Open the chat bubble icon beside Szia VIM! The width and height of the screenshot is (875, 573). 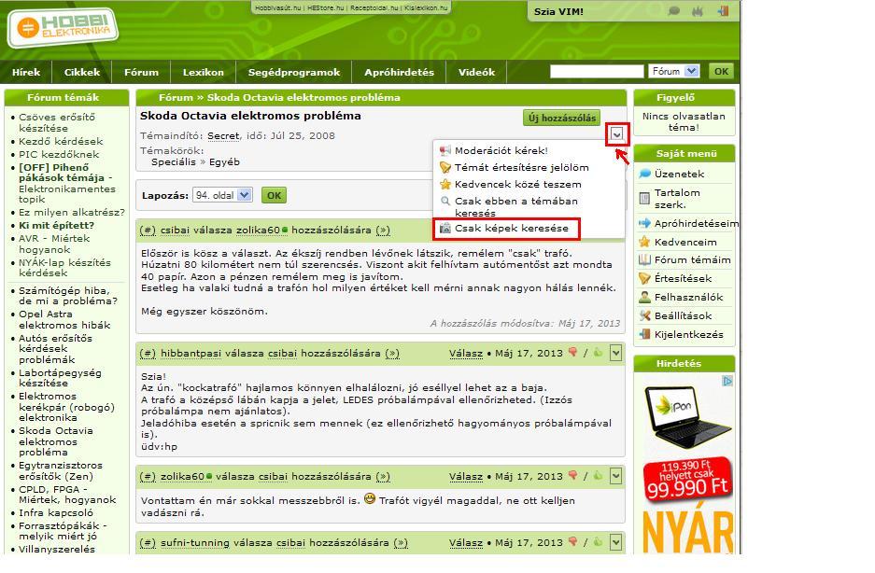[674, 11]
